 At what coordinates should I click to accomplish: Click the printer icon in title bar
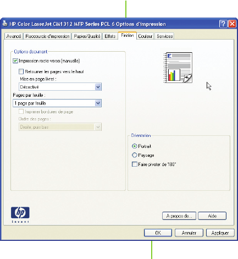point(5,24)
